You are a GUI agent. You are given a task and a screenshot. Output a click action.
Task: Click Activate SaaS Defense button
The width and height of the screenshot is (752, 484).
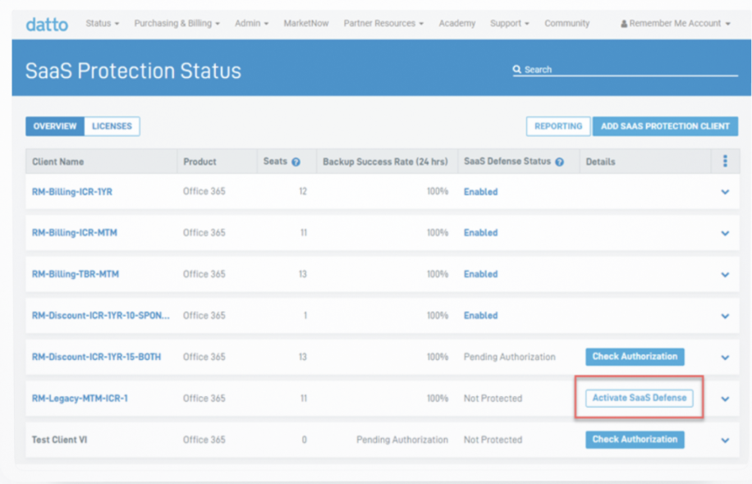[639, 398]
